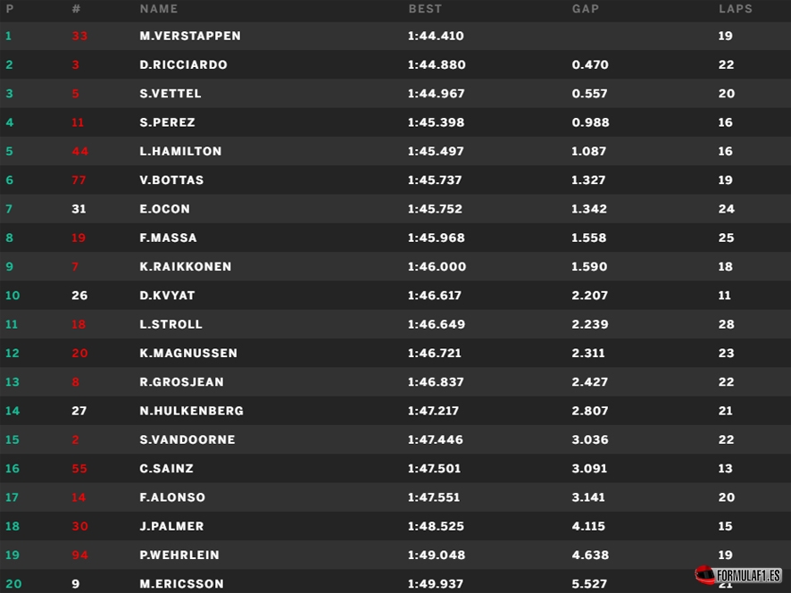Click F.ALONSO driver name

[172, 497]
